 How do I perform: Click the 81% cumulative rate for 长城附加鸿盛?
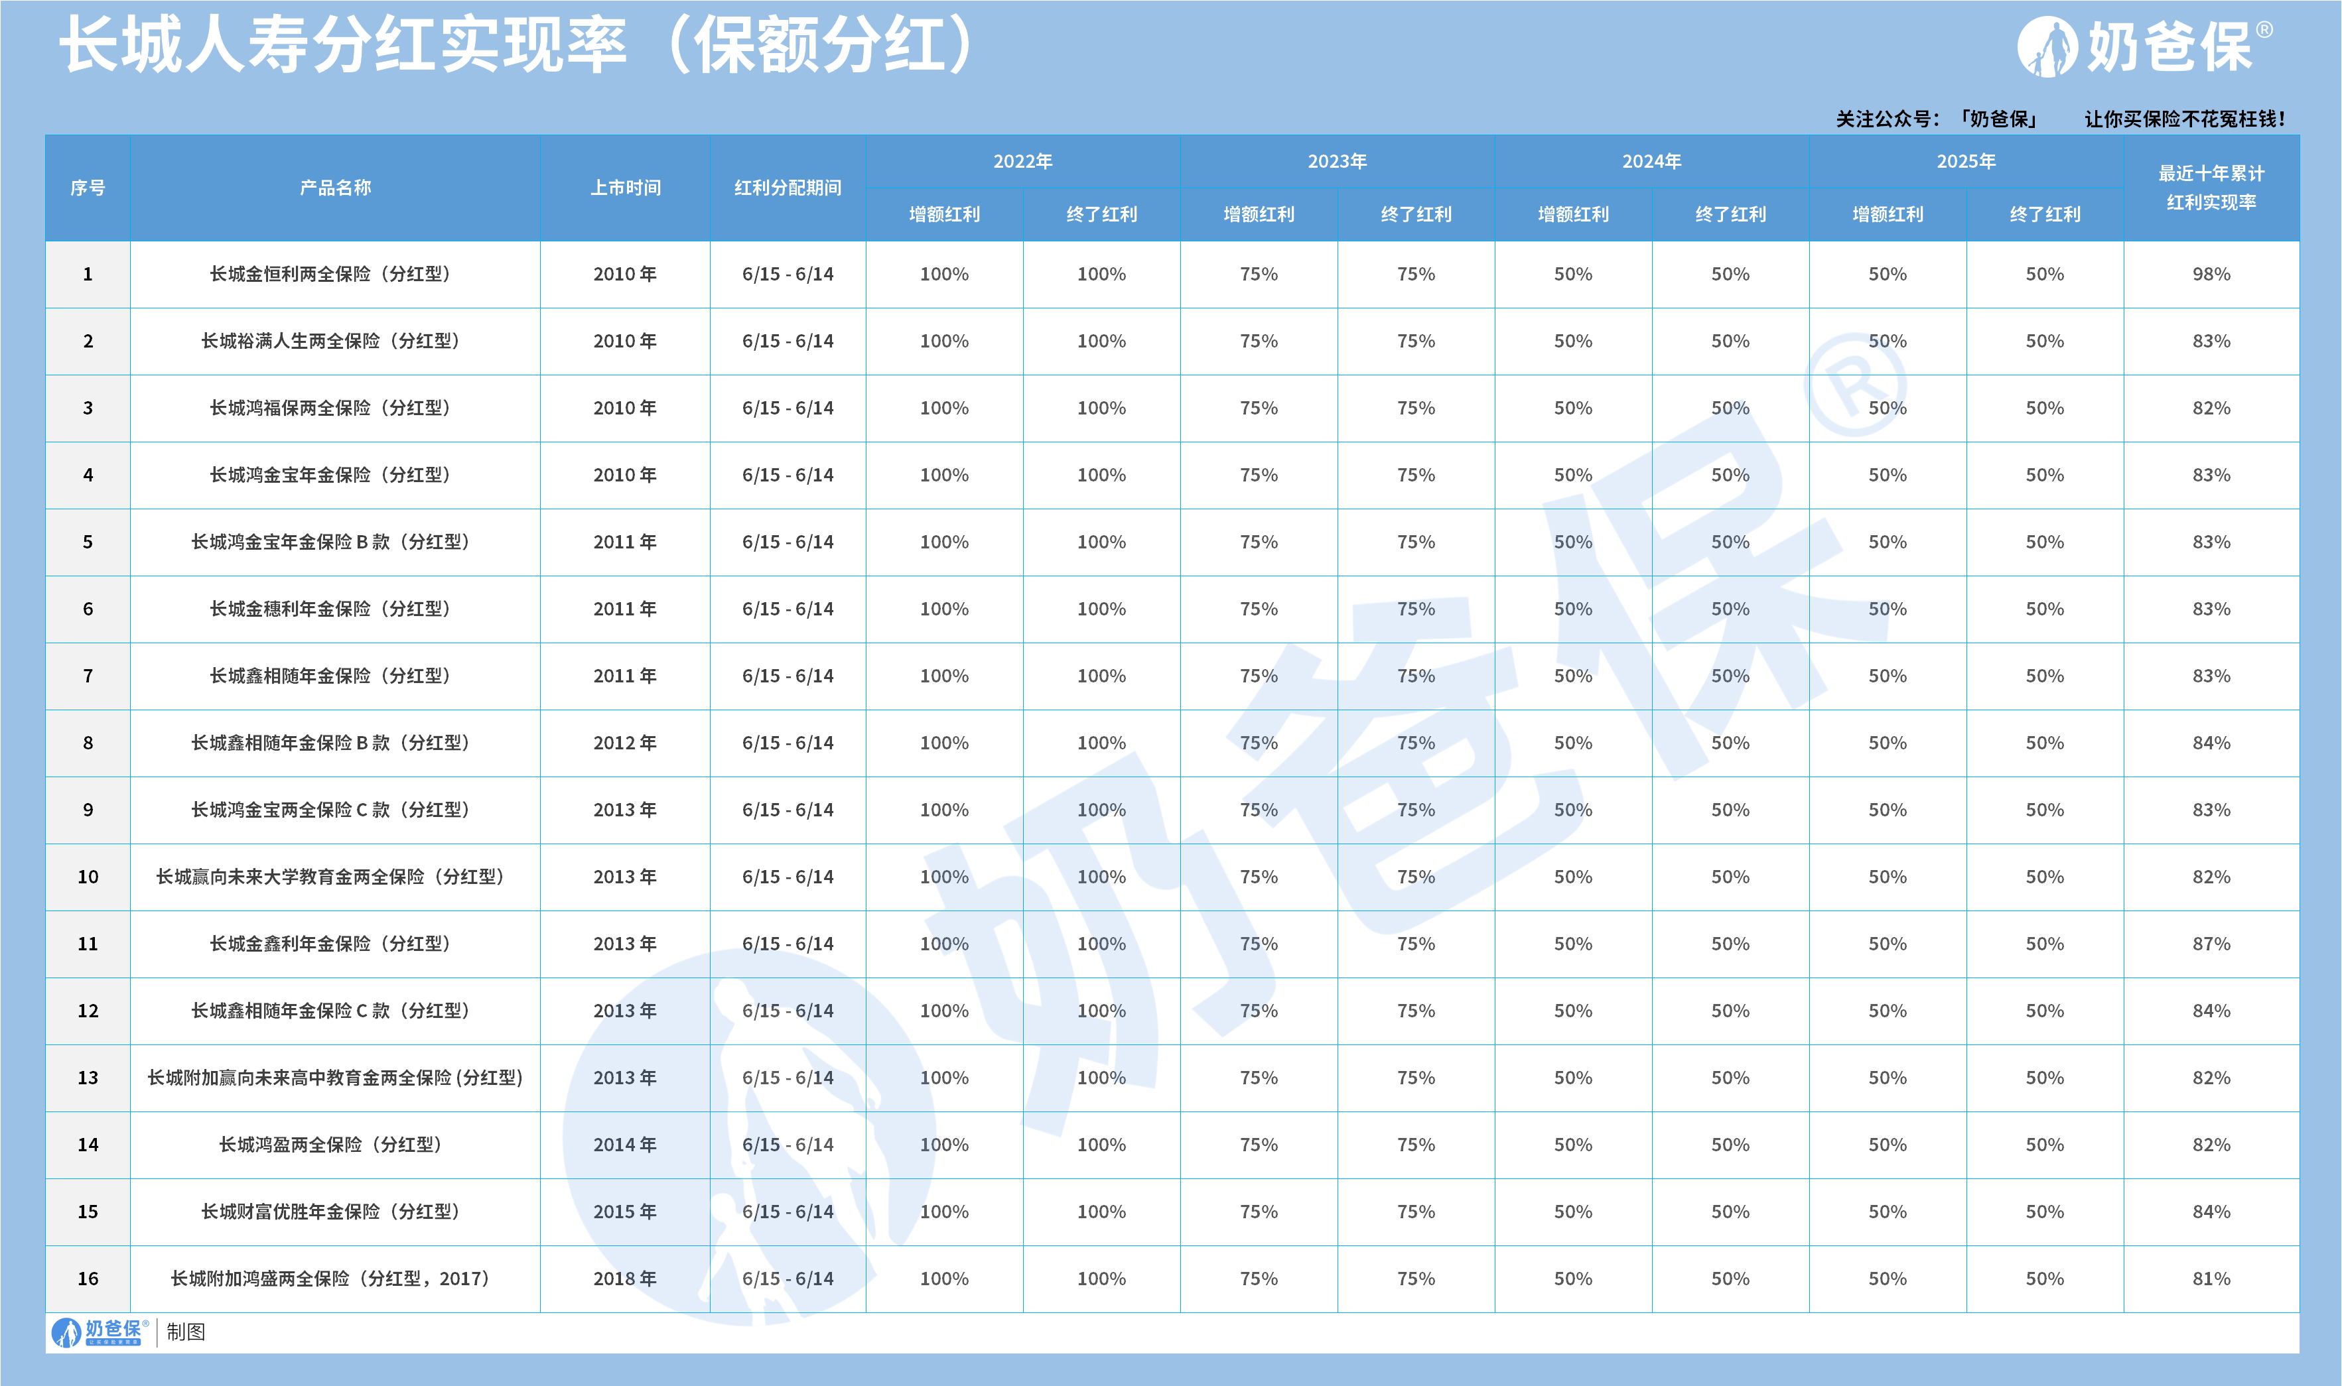click(x=2211, y=1279)
